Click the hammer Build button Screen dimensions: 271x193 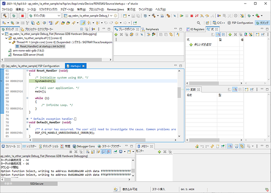pyautogui.click(x=5, y=16)
